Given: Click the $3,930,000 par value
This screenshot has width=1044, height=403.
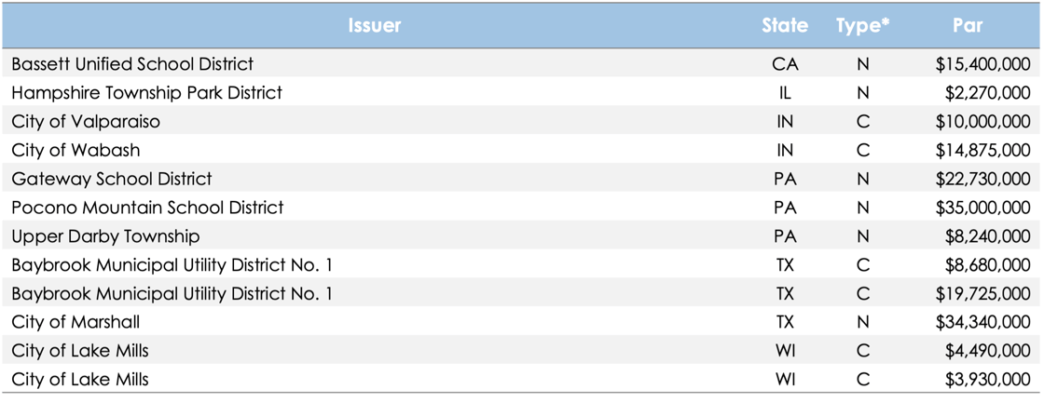Looking at the screenshot, I should (988, 380).
